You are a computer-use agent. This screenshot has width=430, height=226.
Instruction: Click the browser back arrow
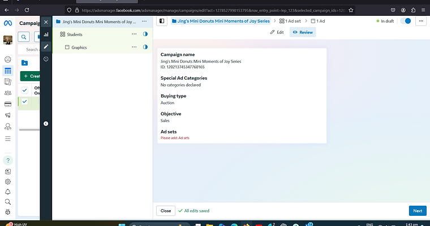(x=7, y=10)
